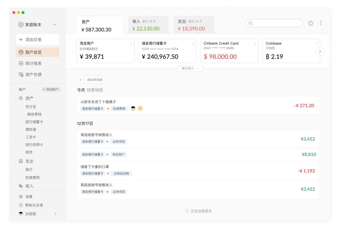Click the search magnifier icon
Image resolution: width=340 pixels, height=230 pixels.
pos(251,23)
